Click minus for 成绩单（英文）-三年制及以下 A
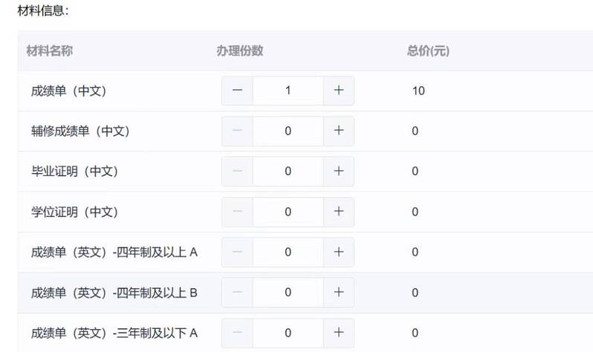The image size is (593, 352). pyautogui.click(x=237, y=333)
